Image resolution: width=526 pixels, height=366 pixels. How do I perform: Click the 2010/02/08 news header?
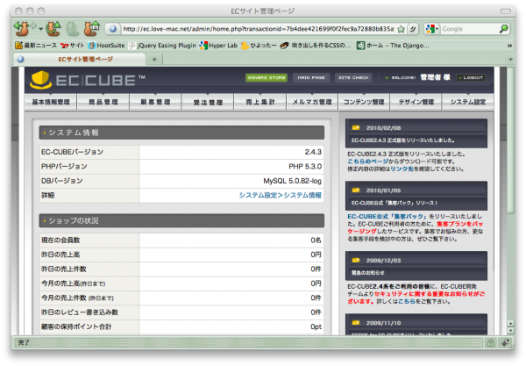(416, 133)
